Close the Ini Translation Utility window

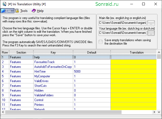tap(156, 4)
